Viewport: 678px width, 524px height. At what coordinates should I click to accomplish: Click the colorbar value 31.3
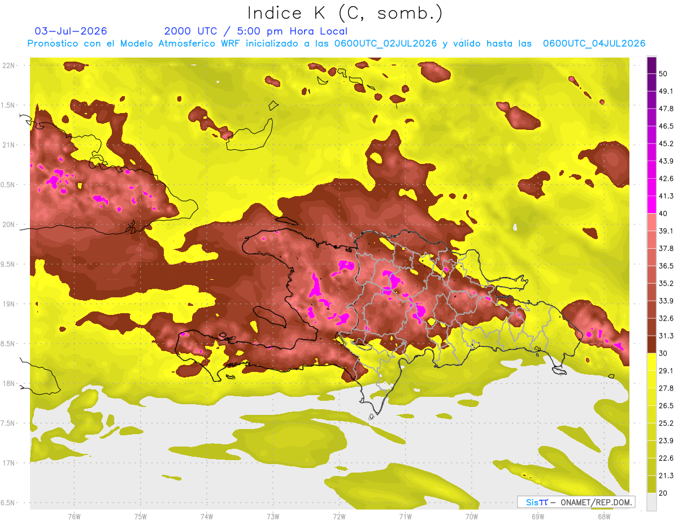(x=665, y=336)
